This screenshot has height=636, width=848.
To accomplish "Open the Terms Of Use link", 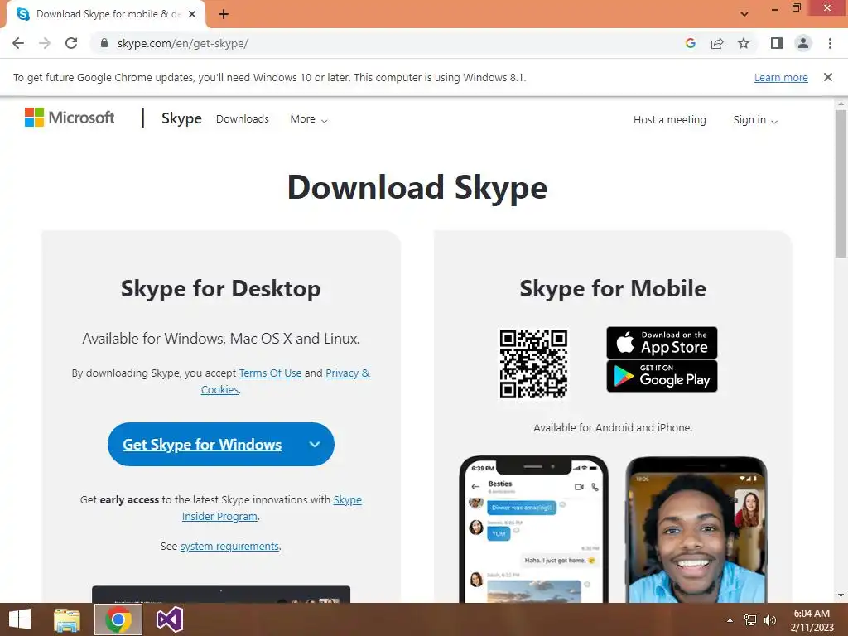I will pos(271,373).
